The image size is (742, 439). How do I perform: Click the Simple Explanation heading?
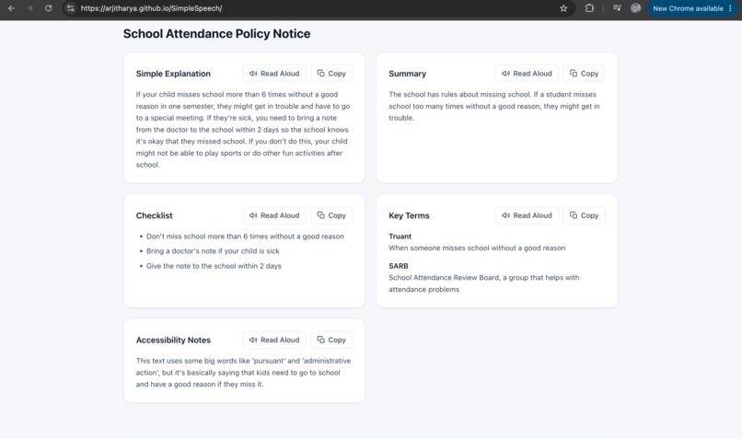pos(173,74)
